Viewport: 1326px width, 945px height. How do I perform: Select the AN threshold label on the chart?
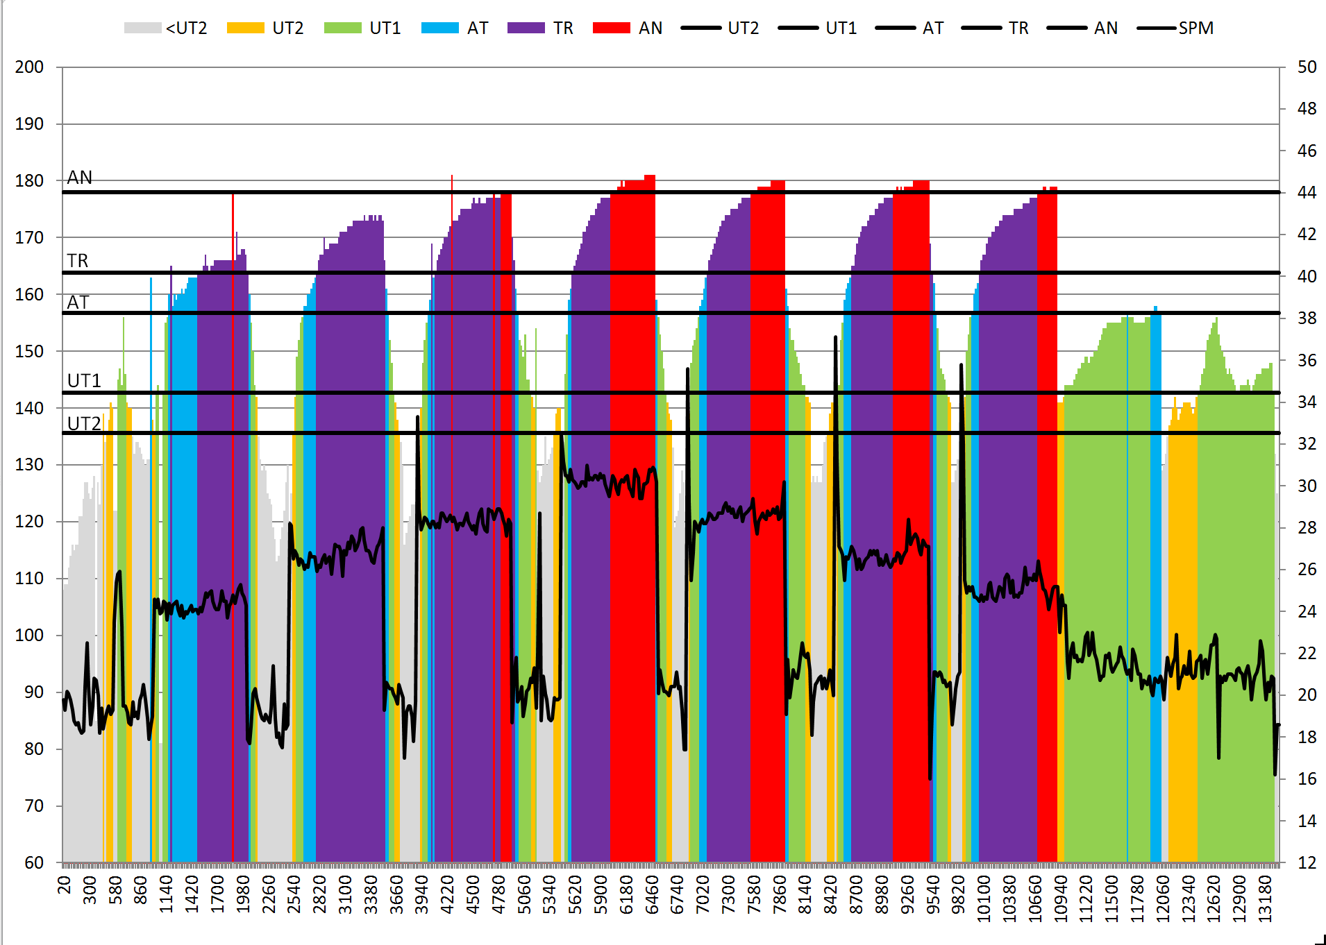point(80,178)
